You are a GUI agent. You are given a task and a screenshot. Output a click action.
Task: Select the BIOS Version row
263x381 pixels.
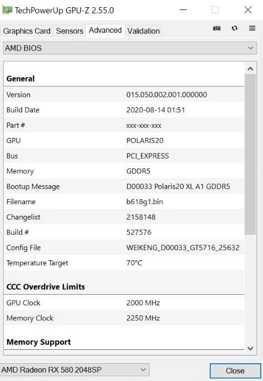[124, 95]
